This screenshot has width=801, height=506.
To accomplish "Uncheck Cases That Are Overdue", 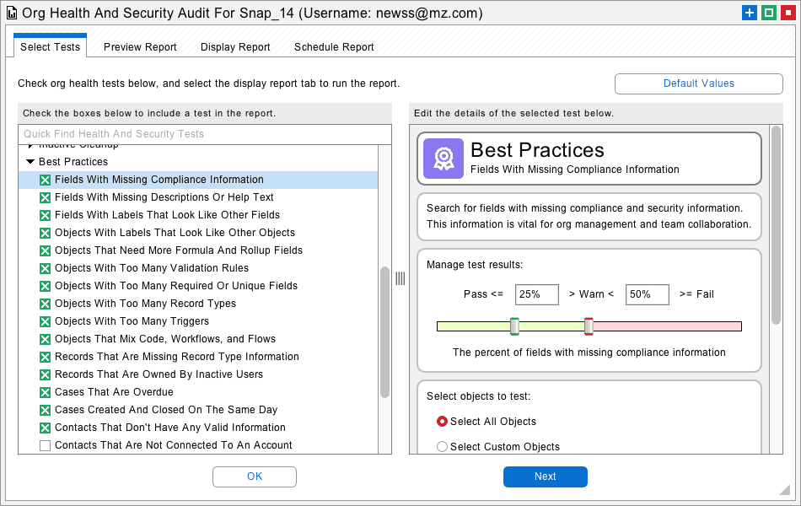I will click(x=45, y=392).
